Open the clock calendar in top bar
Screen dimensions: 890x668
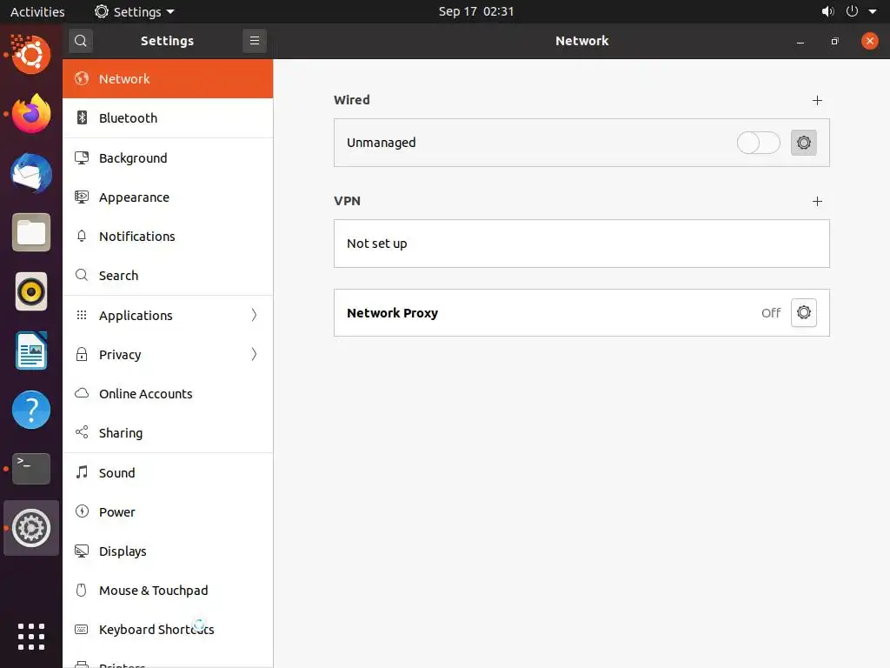[x=475, y=11]
